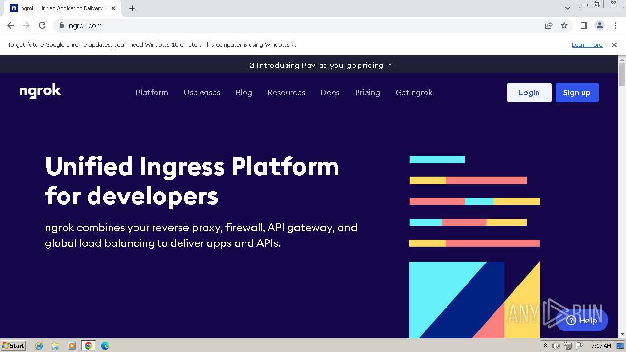
Task: Click the Login button
Action: (529, 92)
